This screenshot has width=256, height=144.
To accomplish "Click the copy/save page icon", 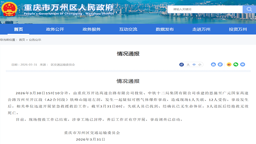I will [x=220, y=65].
